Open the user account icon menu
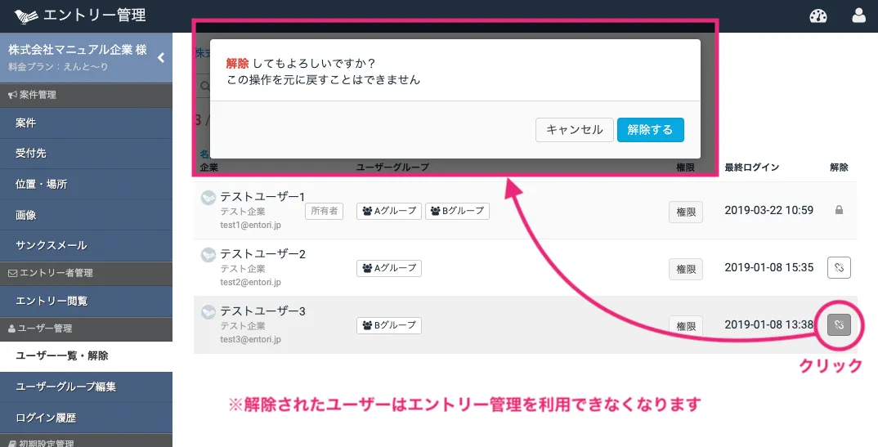The height and width of the screenshot is (447, 878). click(859, 16)
